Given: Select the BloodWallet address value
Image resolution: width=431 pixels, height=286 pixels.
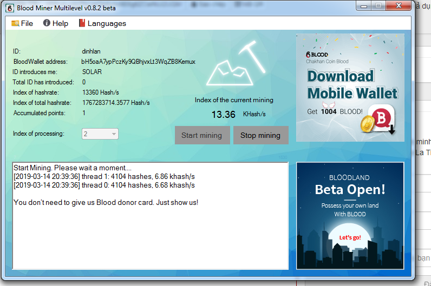Looking at the screenshot, I should pyautogui.click(x=138, y=62).
